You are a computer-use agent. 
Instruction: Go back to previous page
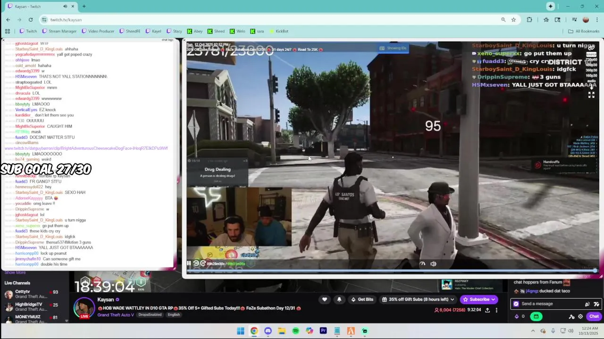coord(8,20)
